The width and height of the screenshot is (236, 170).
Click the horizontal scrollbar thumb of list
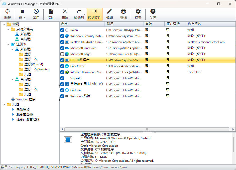click(x=147, y=129)
